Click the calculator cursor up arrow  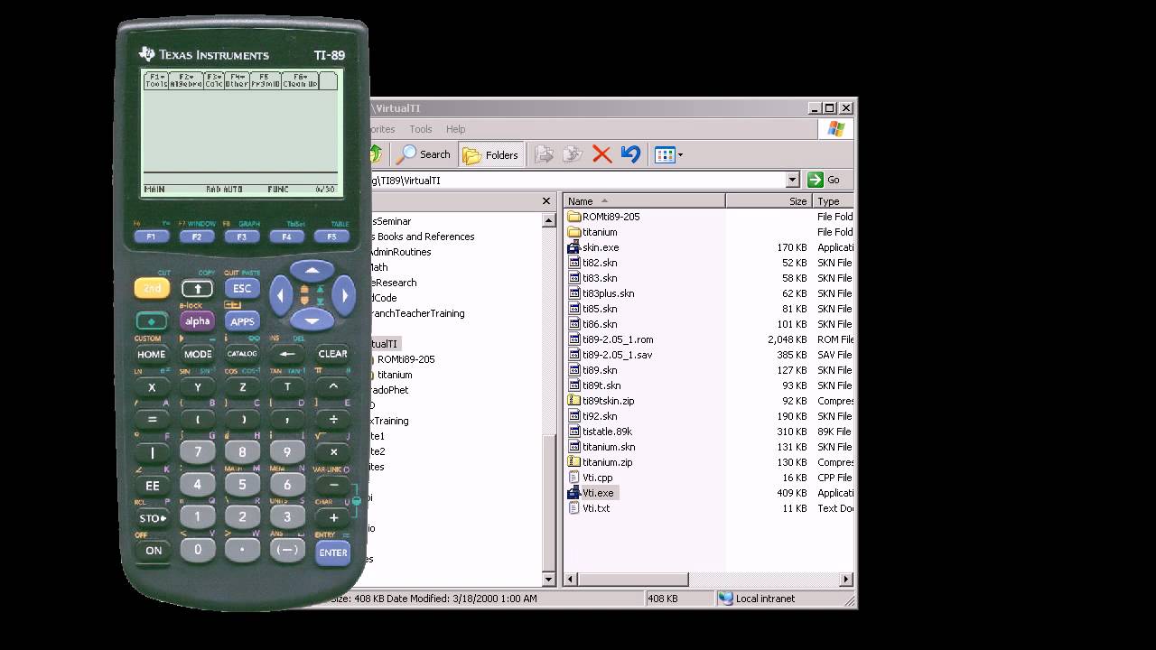(x=312, y=270)
